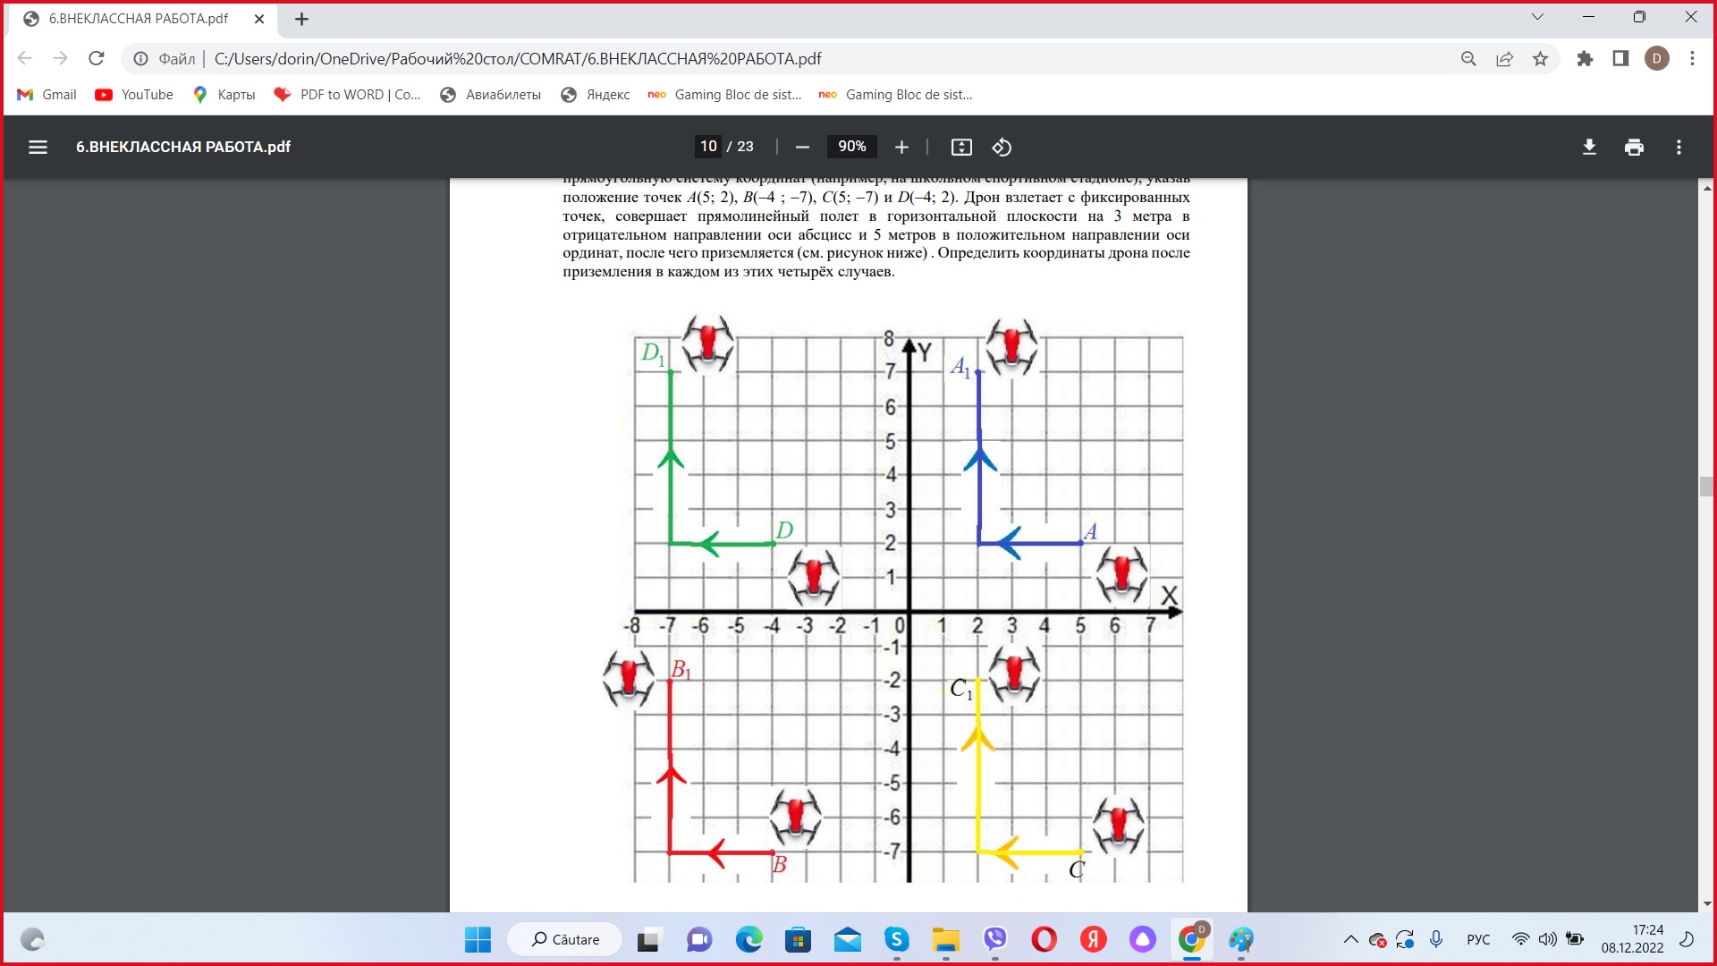Download the PDF file
This screenshot has height=966, width=1717.
(1589, 147)
